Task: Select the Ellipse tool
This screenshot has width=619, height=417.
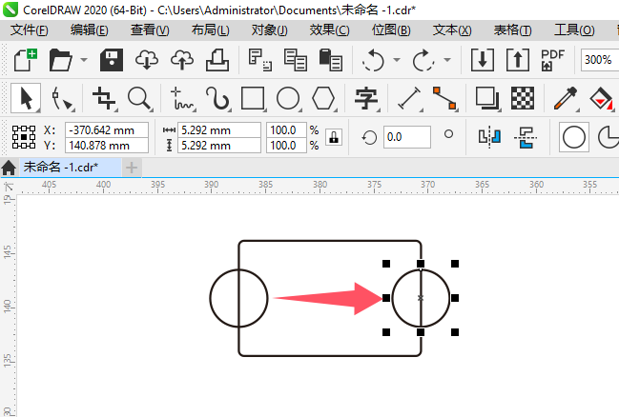Action: click(288, 98)
